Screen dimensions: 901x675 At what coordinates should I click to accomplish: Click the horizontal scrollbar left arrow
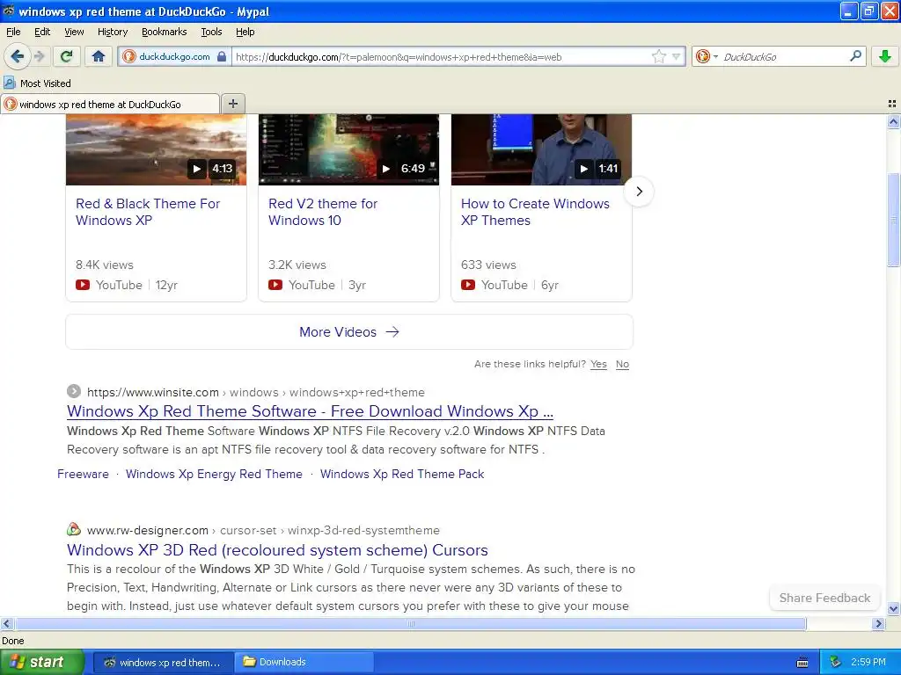pyautogui.click(x=6, y=623)
